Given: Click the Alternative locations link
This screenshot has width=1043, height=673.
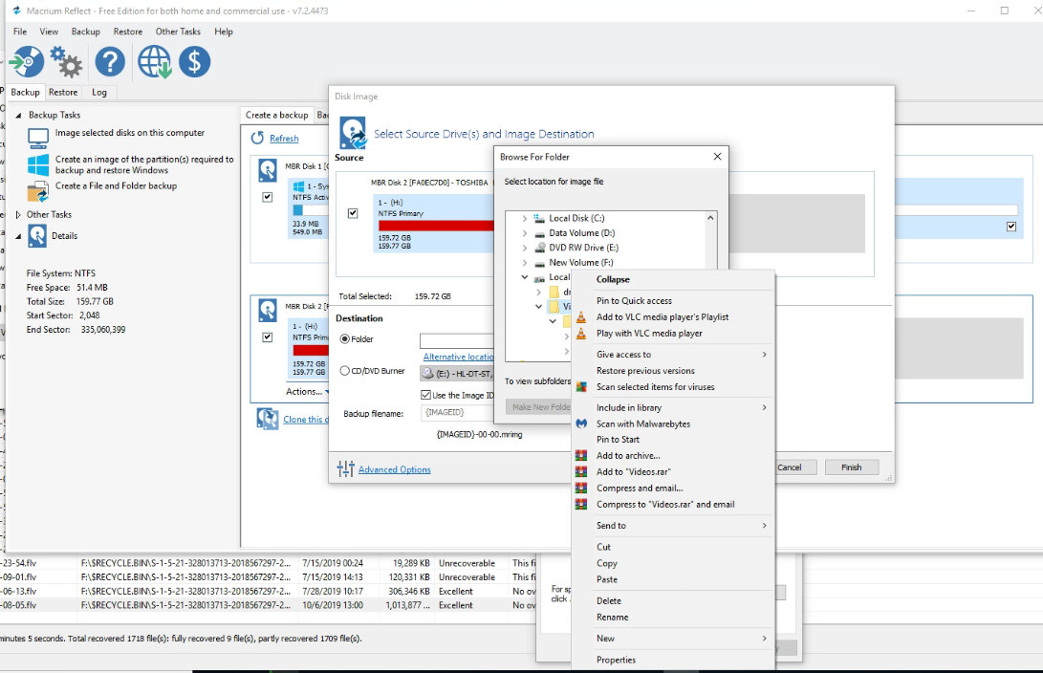Looking at the screenshot, I should click(x=458, y=358).
